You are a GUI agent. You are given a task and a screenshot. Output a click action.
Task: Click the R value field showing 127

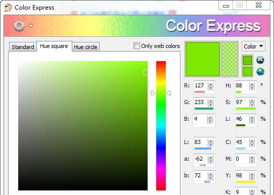coord(200,85)
